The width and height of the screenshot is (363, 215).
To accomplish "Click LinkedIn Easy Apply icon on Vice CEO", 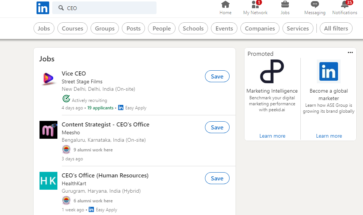I will pos(121,107).
